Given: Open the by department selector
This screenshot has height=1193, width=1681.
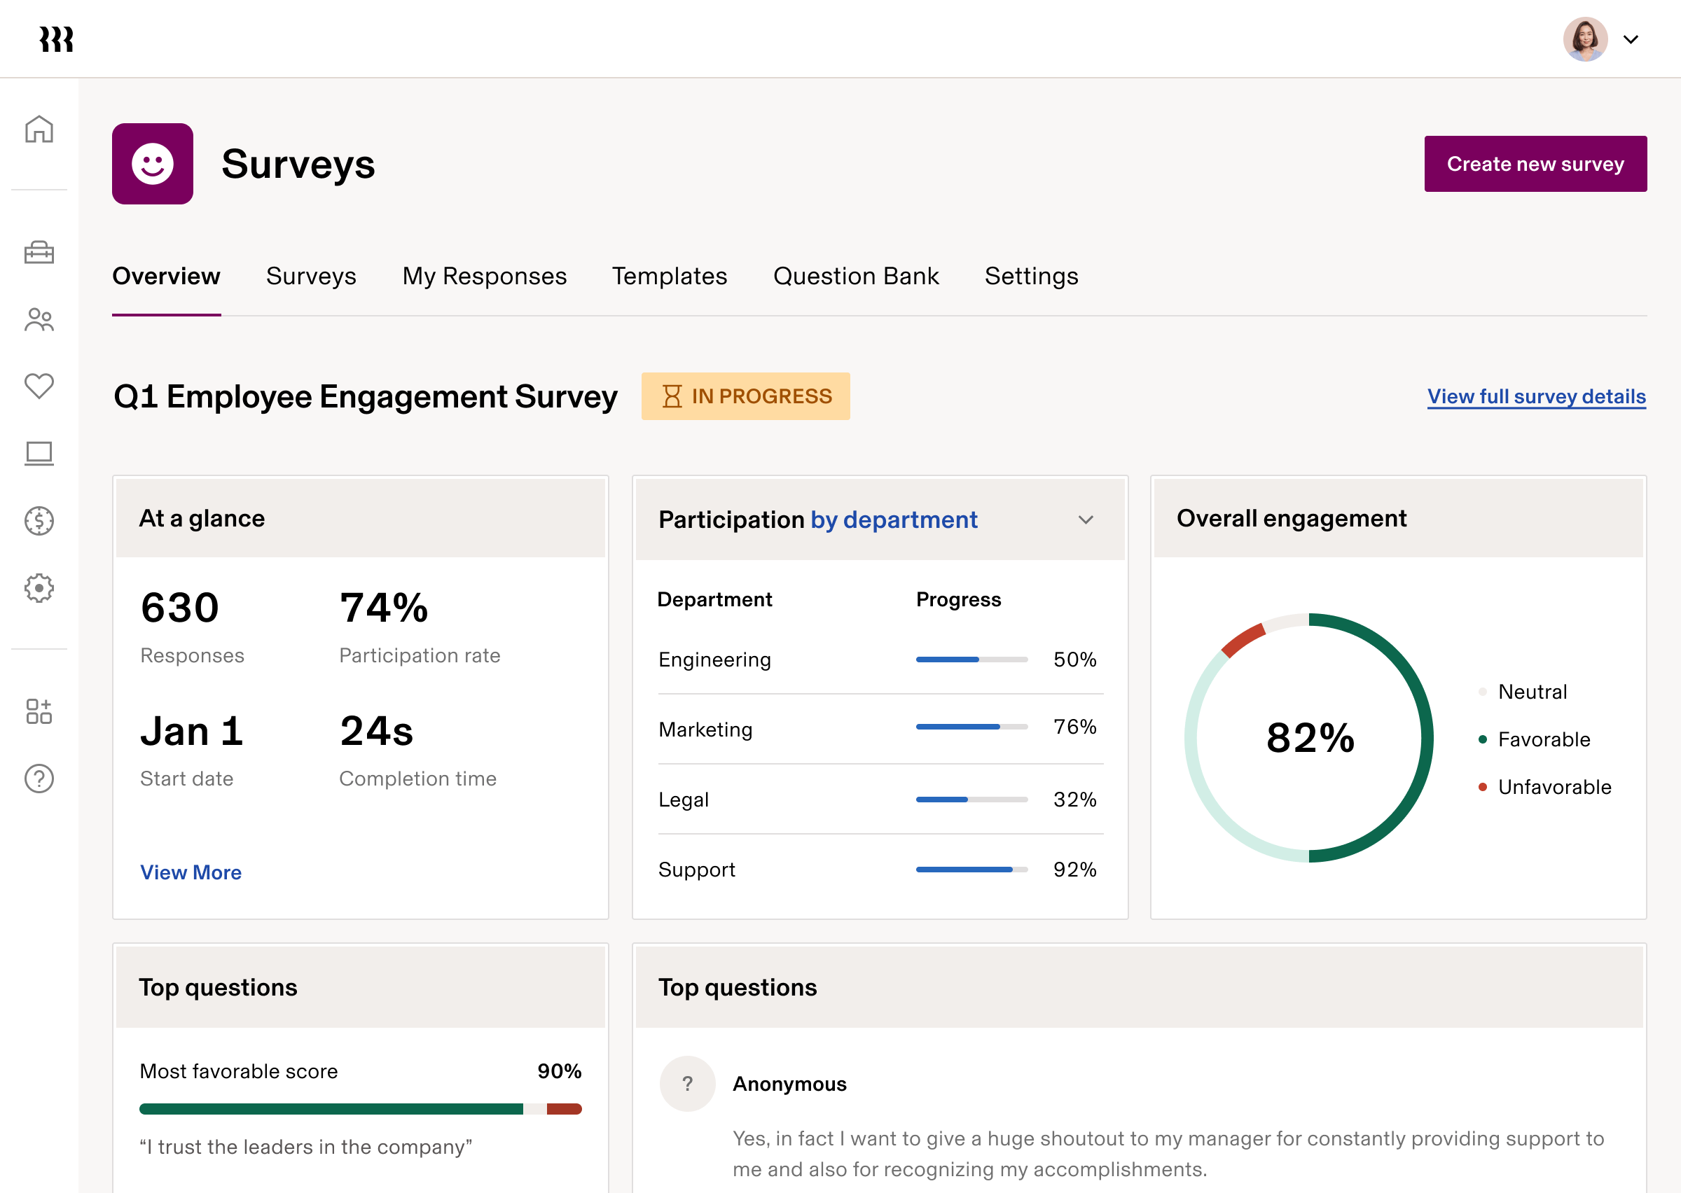Looking at the screenshot, I should [x=894, y=519].
